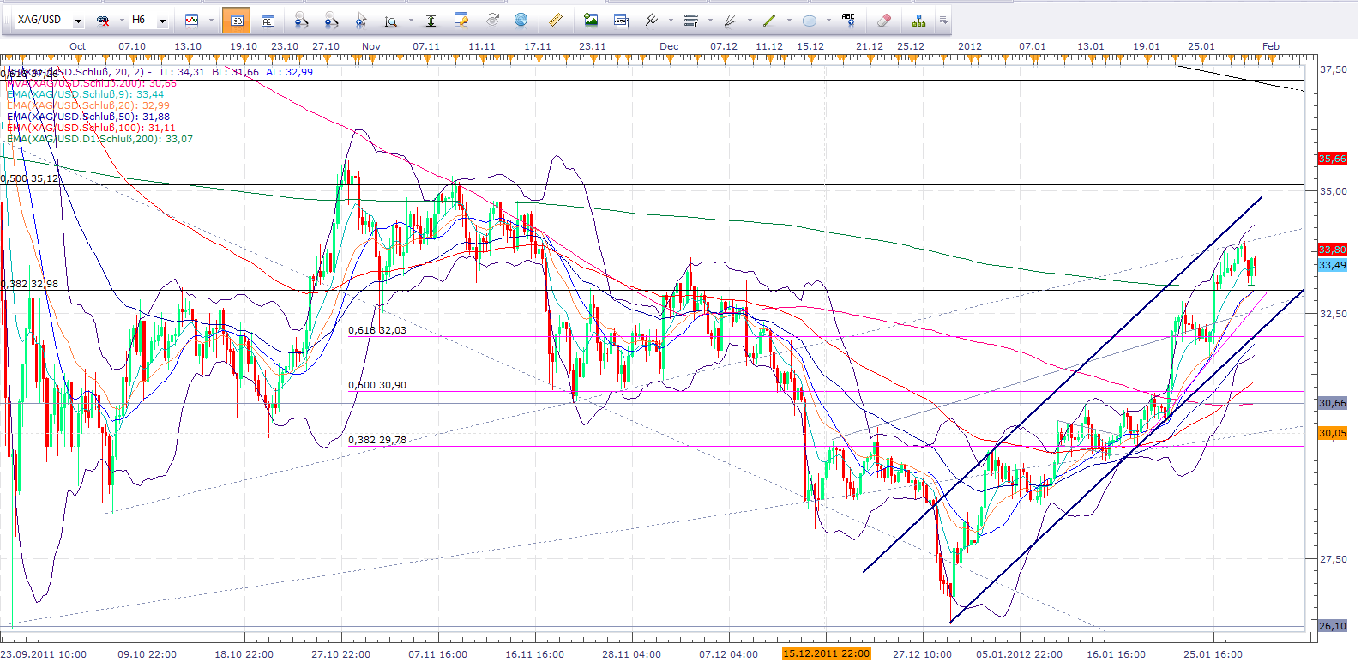Click the green autoscale vertical arrows icon
1367x662 pixels.
tap(431, 20)
